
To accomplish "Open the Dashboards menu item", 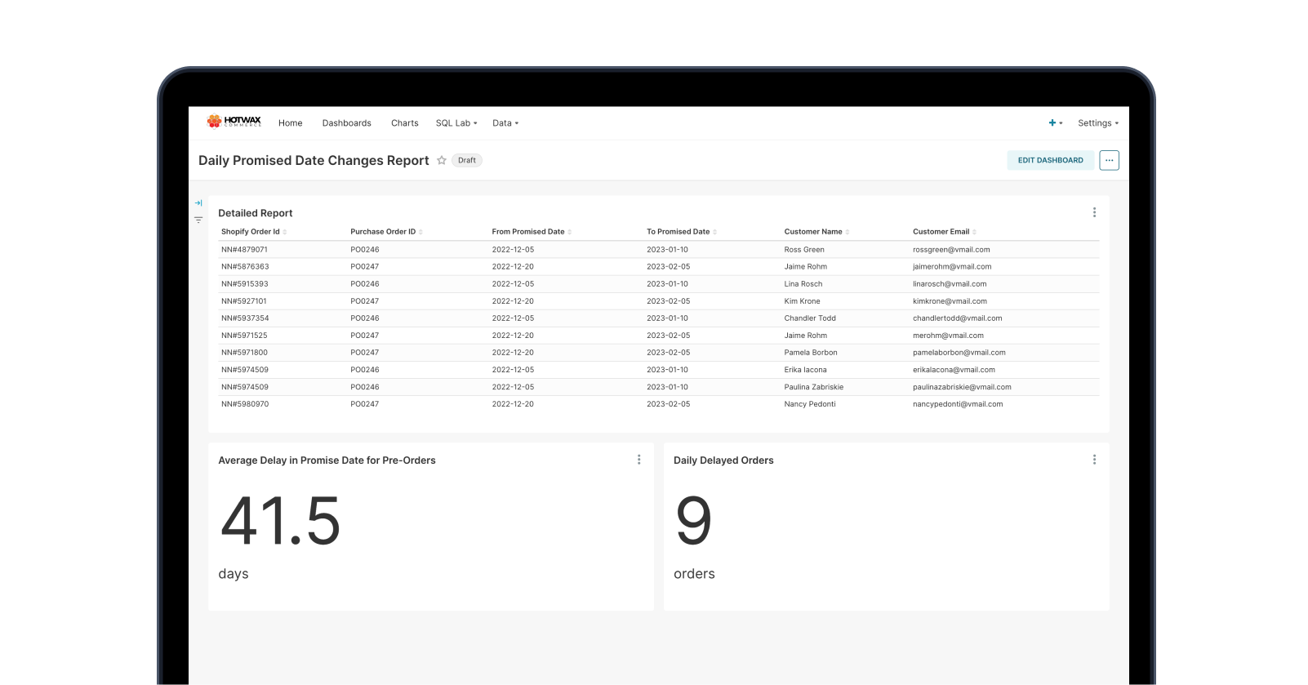I will pos(347,123).
